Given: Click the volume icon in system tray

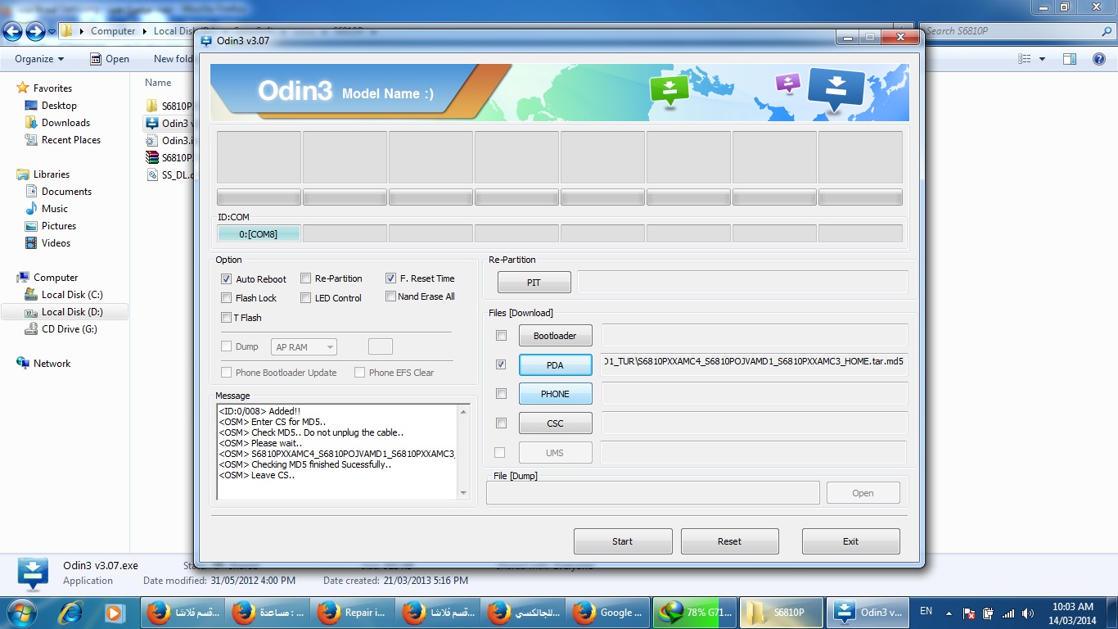Looking at the screenshot, I should [x=1028, y=613].
